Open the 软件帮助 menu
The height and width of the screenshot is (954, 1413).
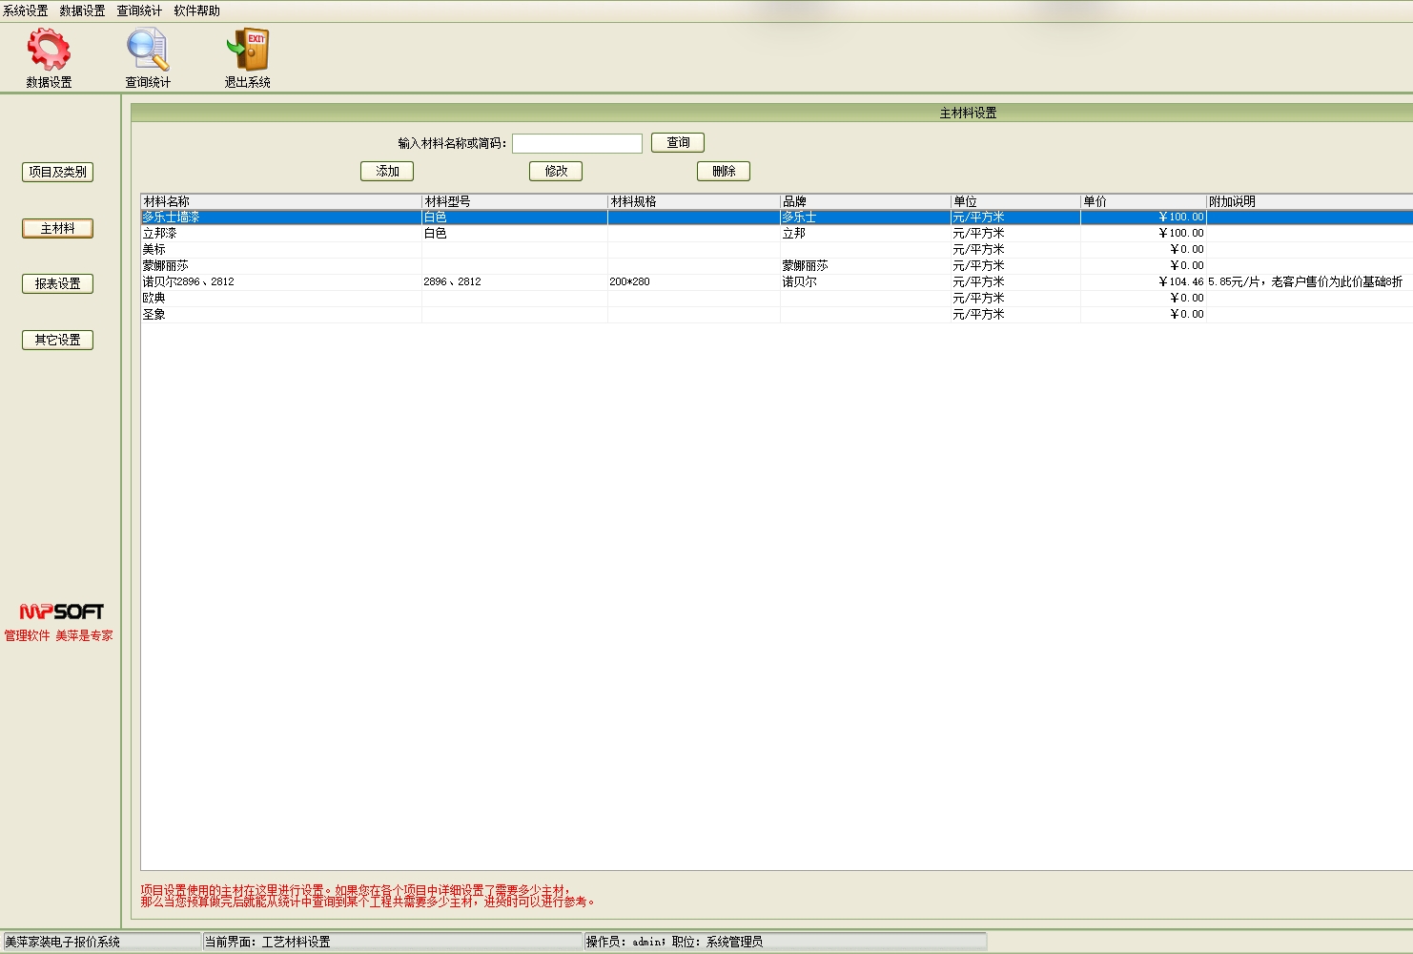point(197,10)
